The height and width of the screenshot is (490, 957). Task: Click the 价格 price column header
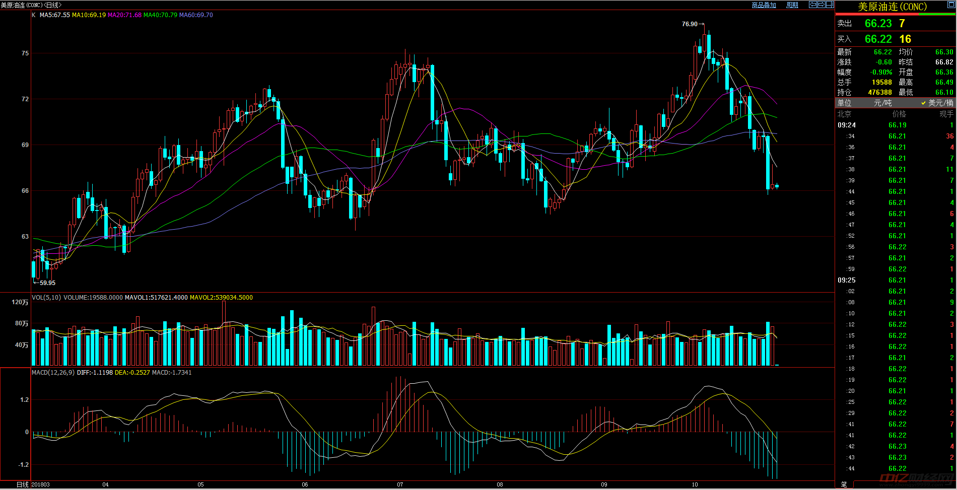pyautogui.click(x=899, y=114)
